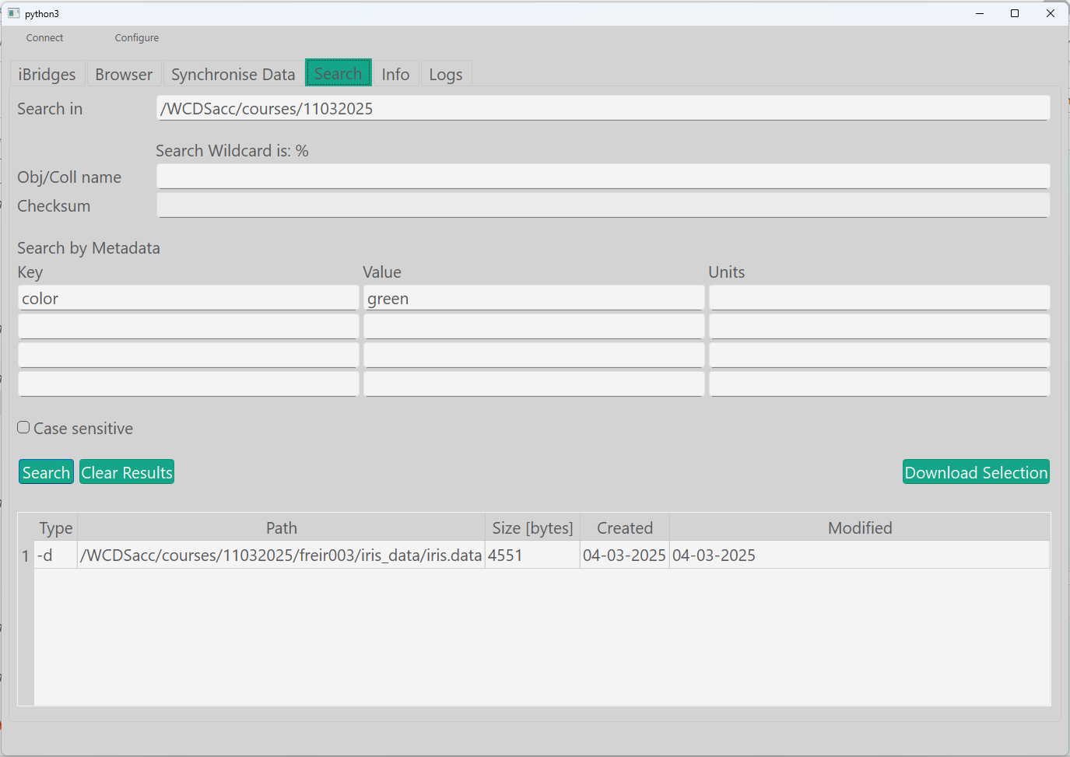Screen dimensions: 1070x757
Task: Click the Value field containing green
Action: pos(534,298)
